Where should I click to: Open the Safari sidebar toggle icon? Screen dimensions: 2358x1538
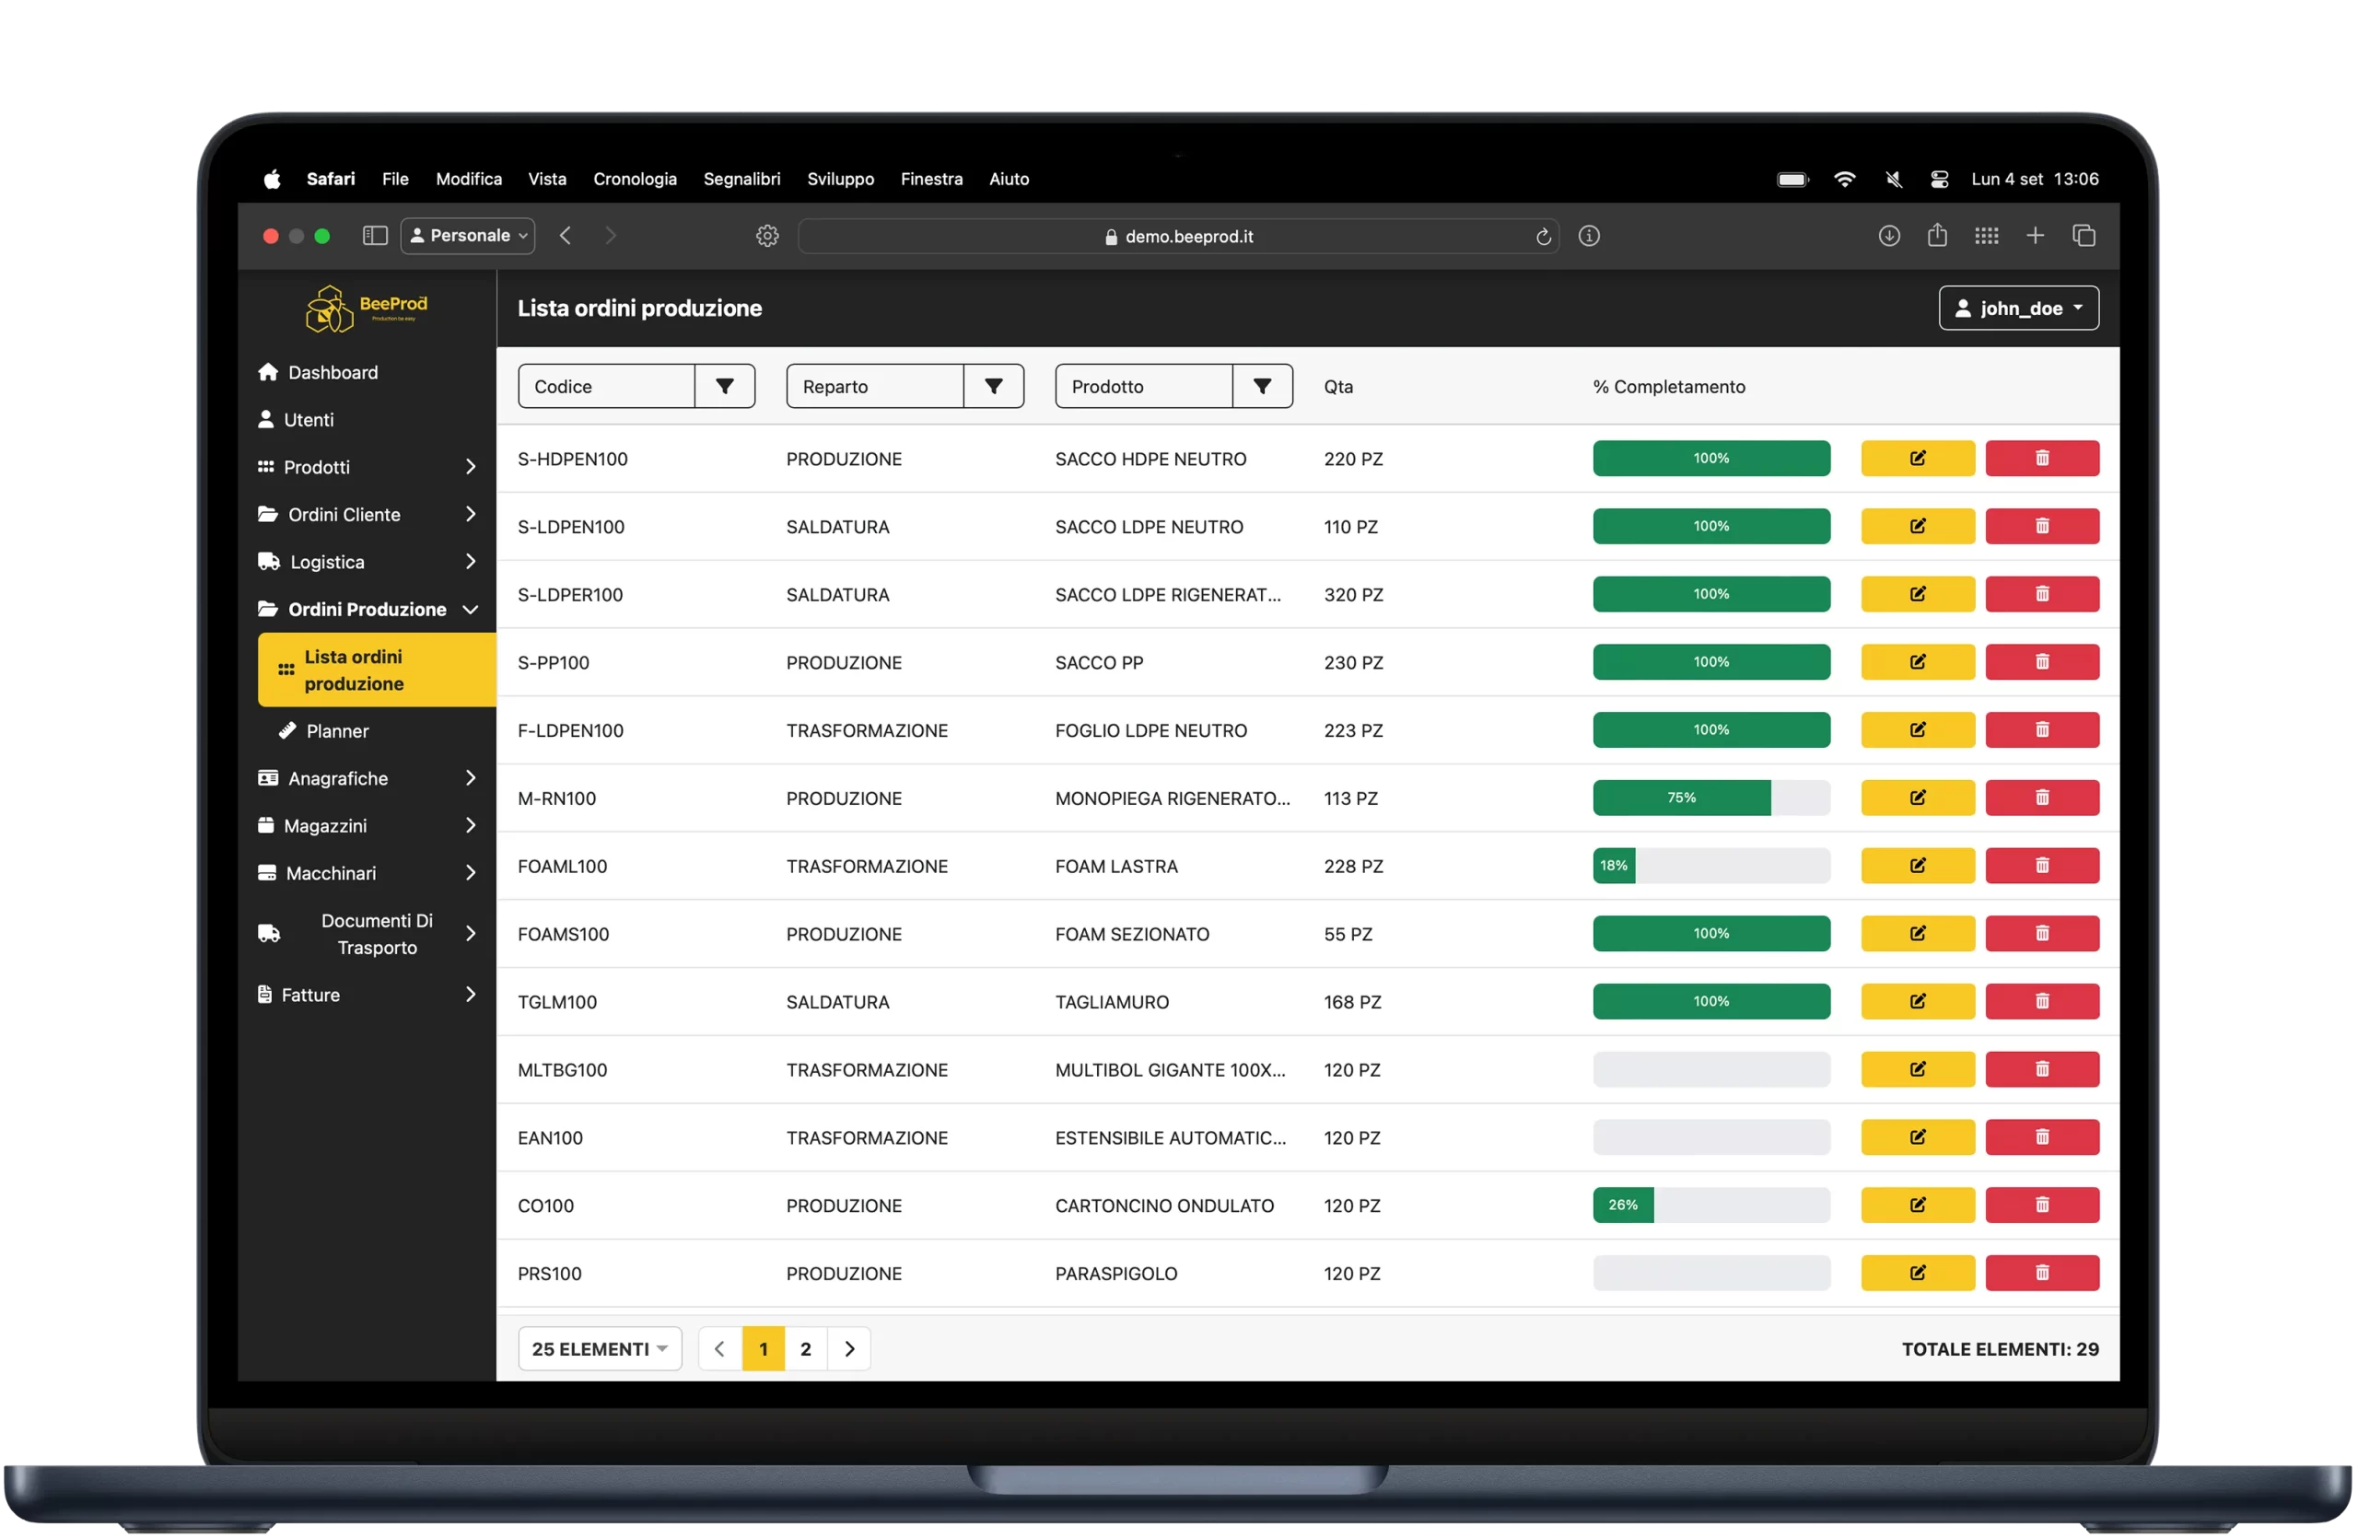[x=375, y=236]
